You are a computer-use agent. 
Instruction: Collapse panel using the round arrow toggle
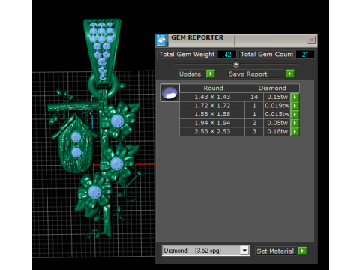[x=236, y=64]
